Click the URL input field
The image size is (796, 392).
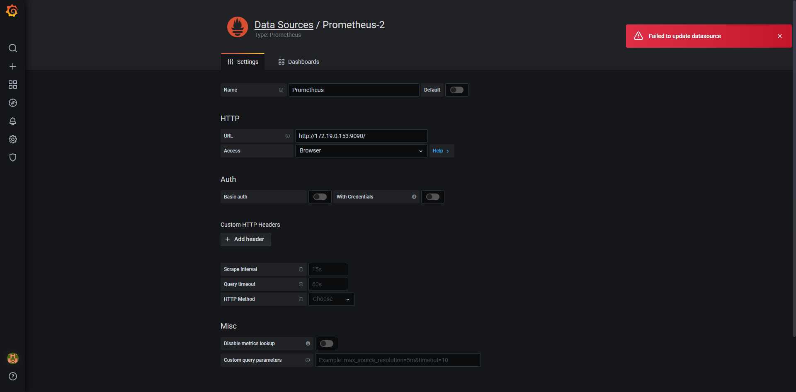point(361,136)
